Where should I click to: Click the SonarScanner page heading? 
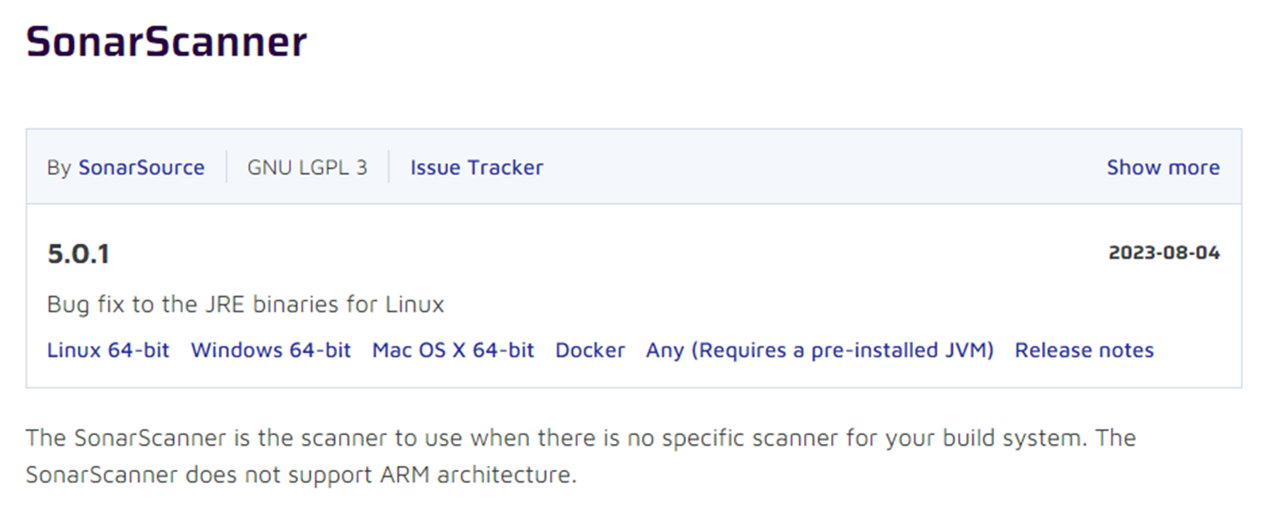(166, 42)
